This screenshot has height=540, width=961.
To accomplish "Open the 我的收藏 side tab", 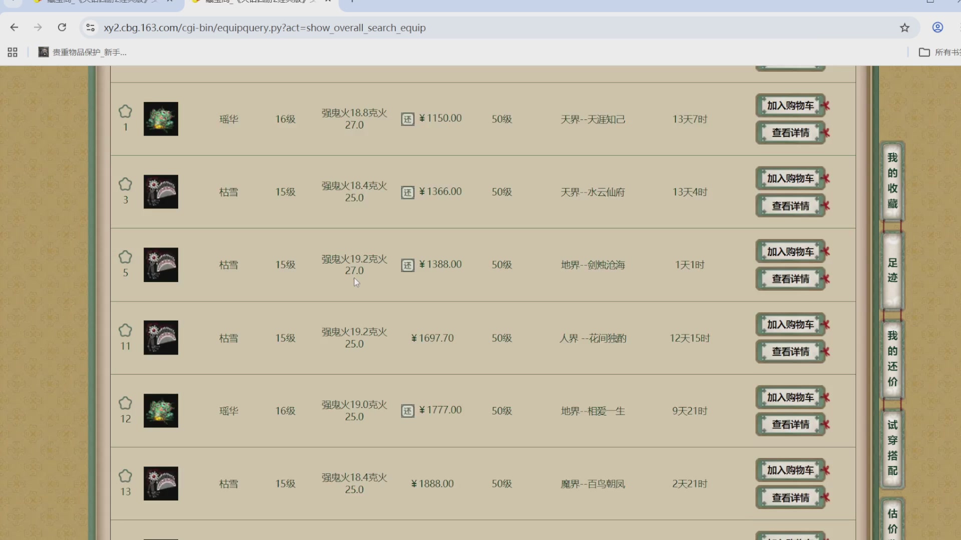I will (892, 180).
